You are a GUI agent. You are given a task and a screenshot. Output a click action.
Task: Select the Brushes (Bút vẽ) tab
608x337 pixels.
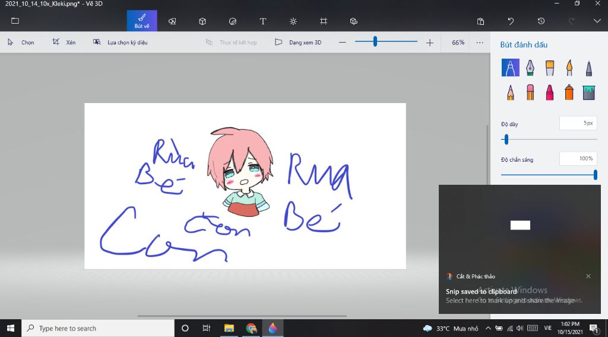click(142, 21)
